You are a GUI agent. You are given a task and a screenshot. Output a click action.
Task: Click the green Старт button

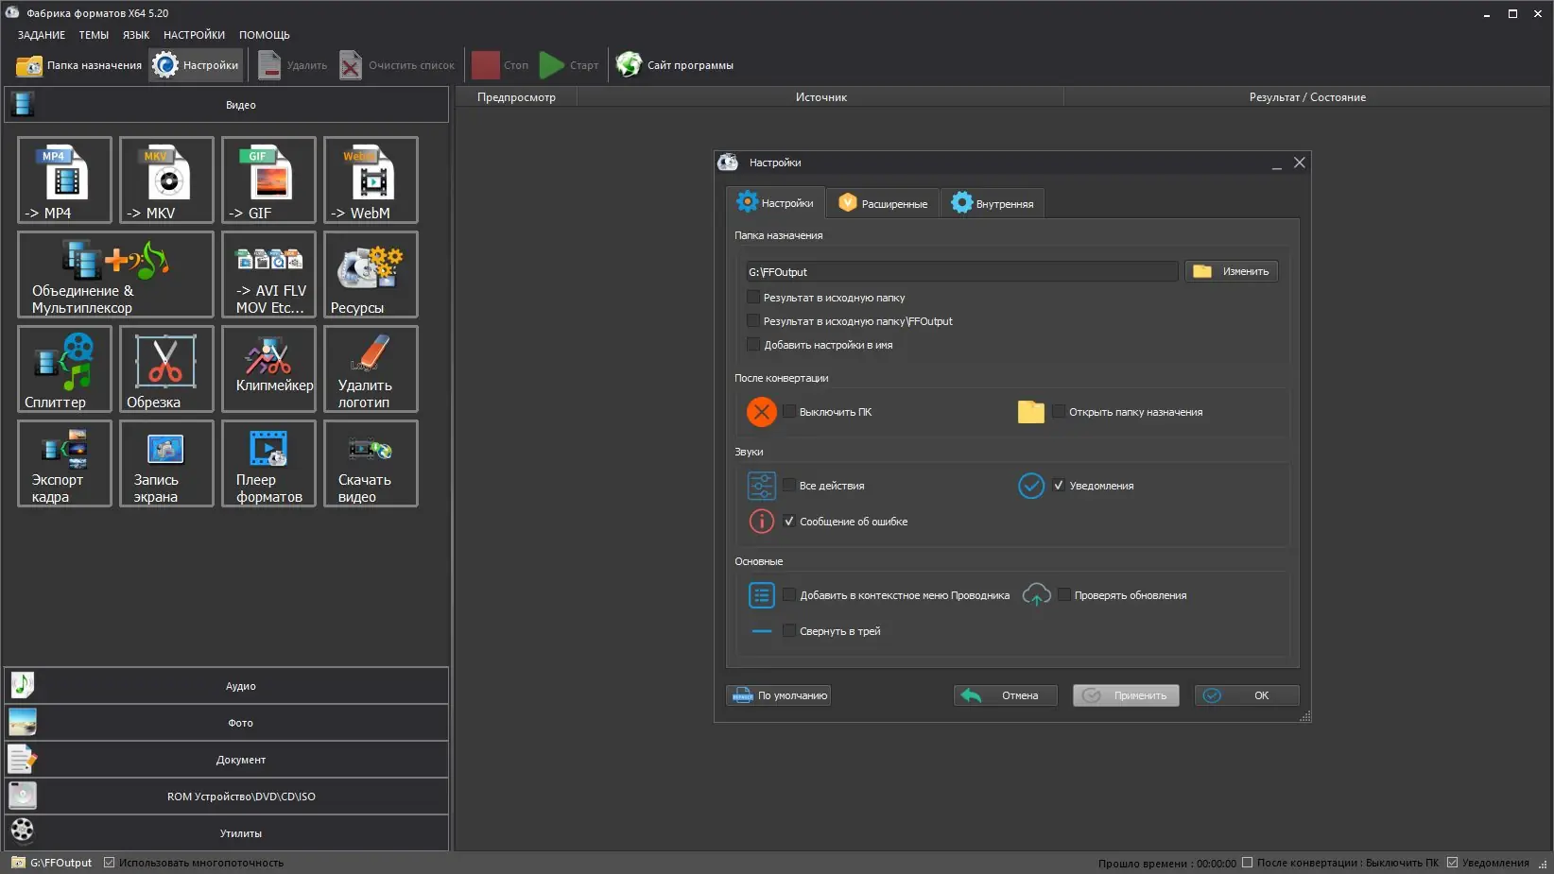(569, 65)
